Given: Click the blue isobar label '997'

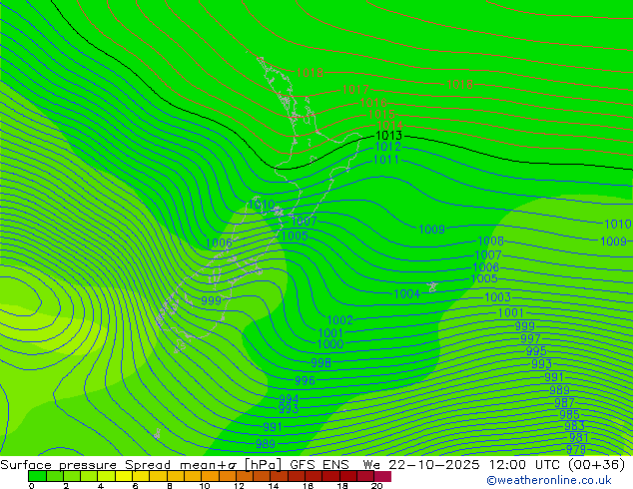Looking at the screenshot, I should (x=530, y=338).
